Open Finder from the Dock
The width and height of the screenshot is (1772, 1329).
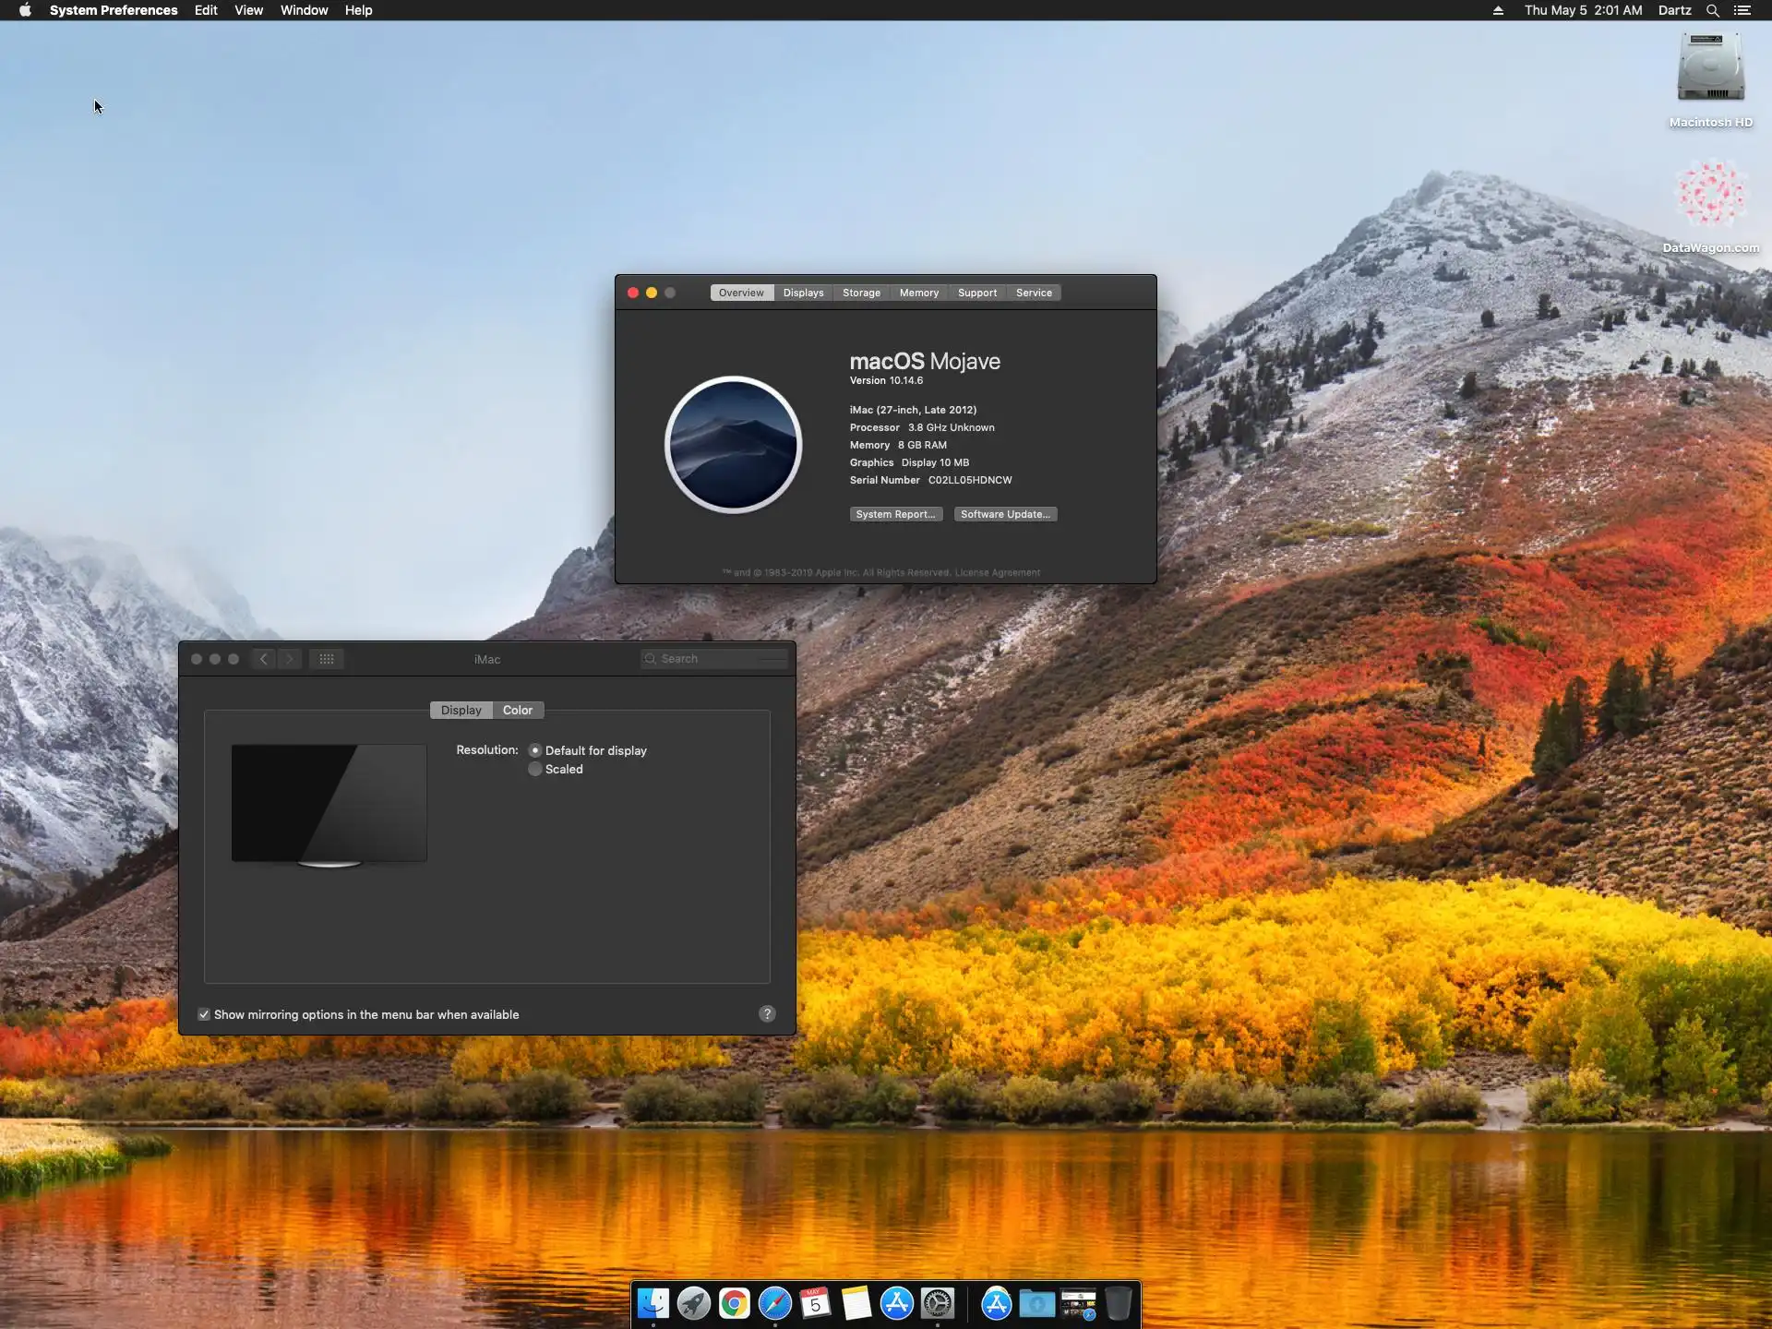[x=653, y=1302]
